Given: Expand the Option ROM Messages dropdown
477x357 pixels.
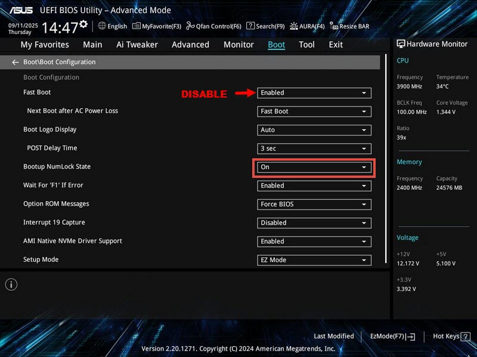Looking at the screenshot, I should pos(314,204).
